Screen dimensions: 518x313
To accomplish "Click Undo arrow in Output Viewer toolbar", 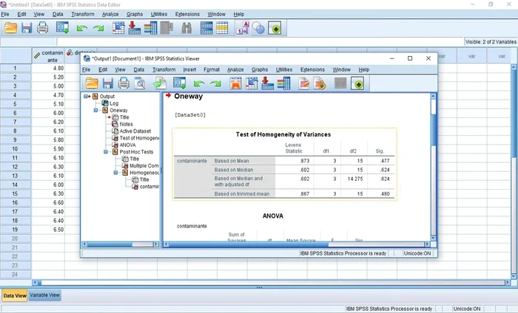I will [x=199, y=83].
